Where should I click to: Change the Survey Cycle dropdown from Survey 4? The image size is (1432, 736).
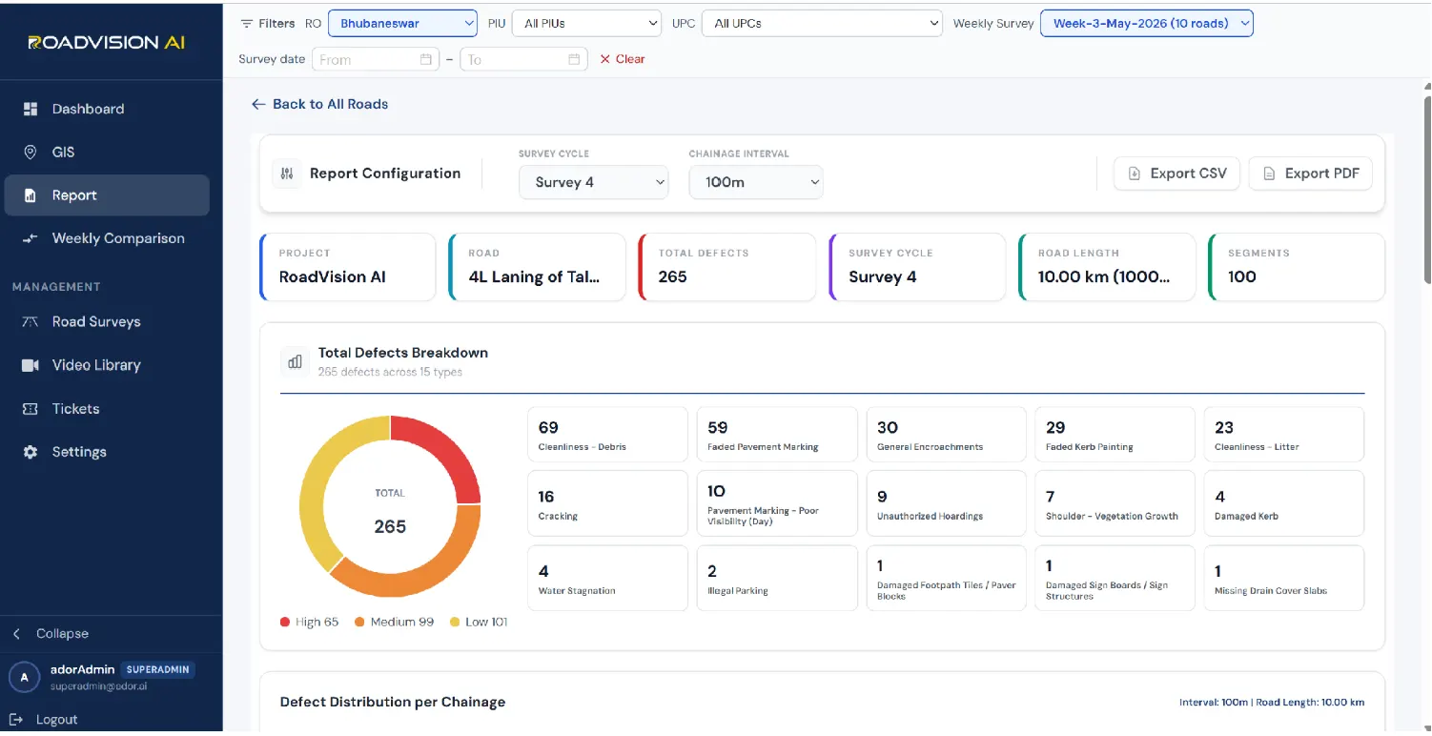coord(594,182)
